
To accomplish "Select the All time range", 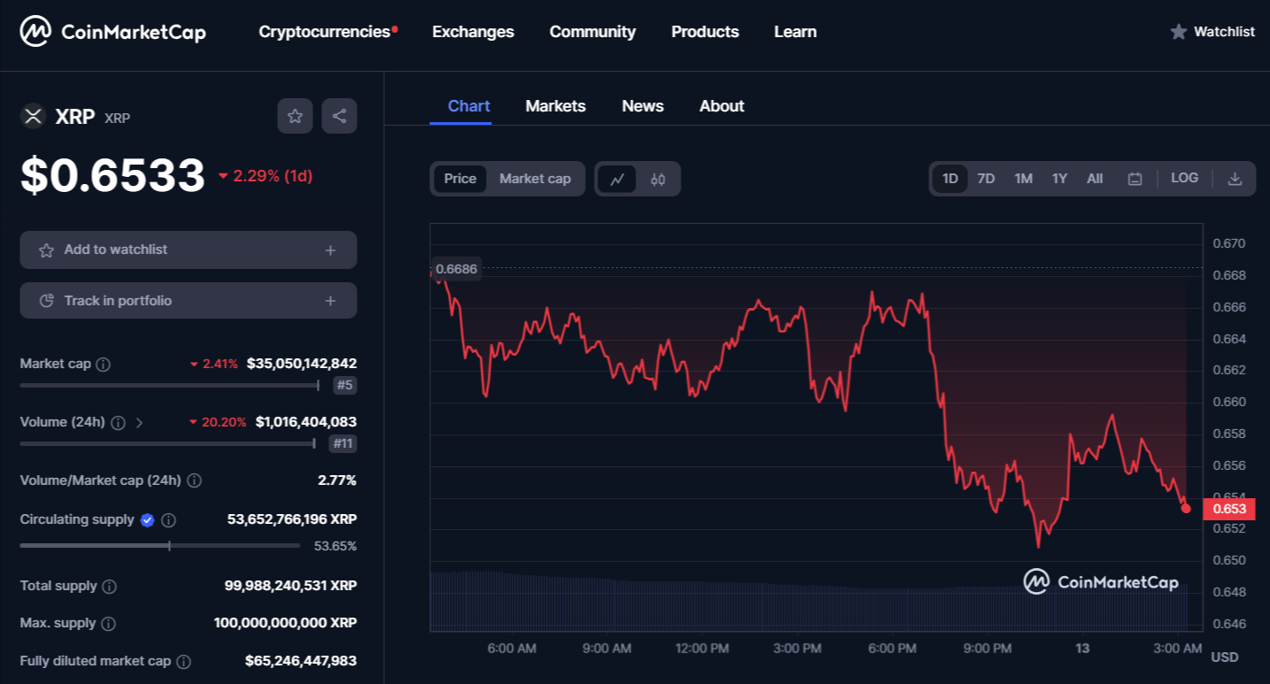I will 1095,179.
